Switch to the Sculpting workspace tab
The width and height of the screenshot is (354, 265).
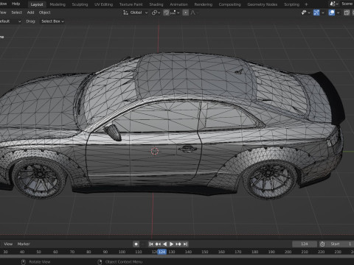(80, 4)
